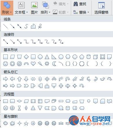Viewport: 113px width, 128px height.
Task: Open the 排列 arrange dropdown
Action: tap(45, 8)
